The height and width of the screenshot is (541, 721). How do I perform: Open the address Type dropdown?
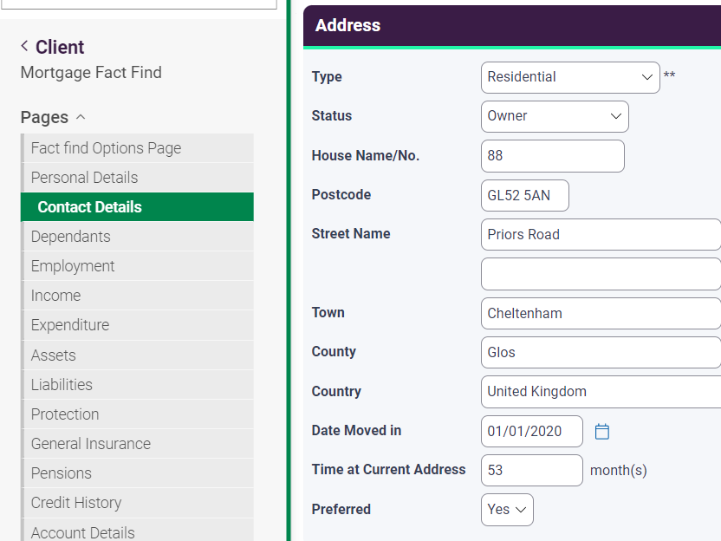(x=570, y=77)
